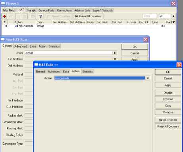This screenshot has height=152, width=183.
Task: Switch to the Filter Rules tab
Action: [9, 10]
